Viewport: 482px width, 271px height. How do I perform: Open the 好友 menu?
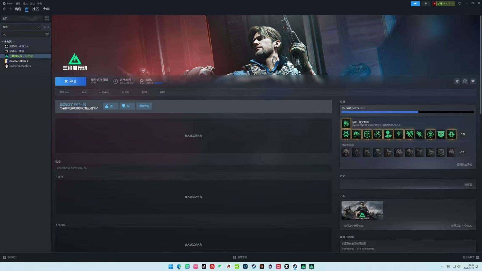pos(25,4)
